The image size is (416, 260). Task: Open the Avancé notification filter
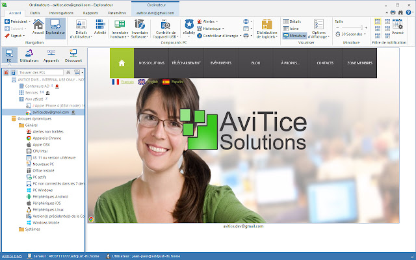397,27
